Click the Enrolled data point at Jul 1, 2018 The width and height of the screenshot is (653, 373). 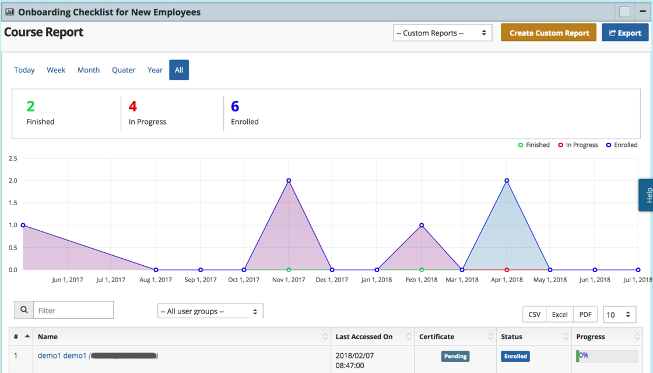(638, 270)
